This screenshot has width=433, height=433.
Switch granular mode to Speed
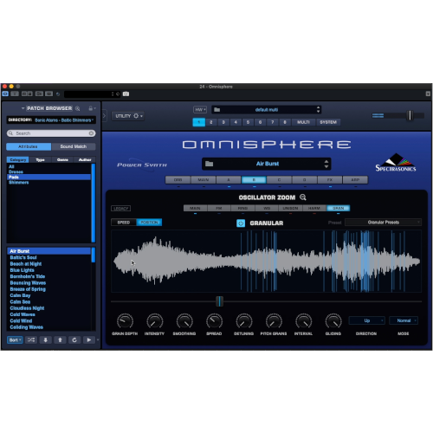click(x=124, y=223)
